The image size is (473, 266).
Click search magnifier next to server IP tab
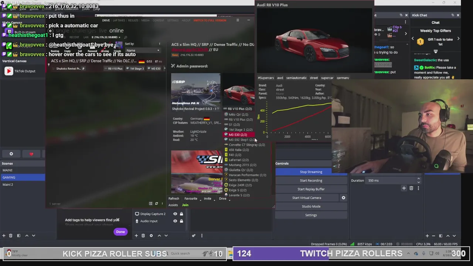(x=126, y=37)
